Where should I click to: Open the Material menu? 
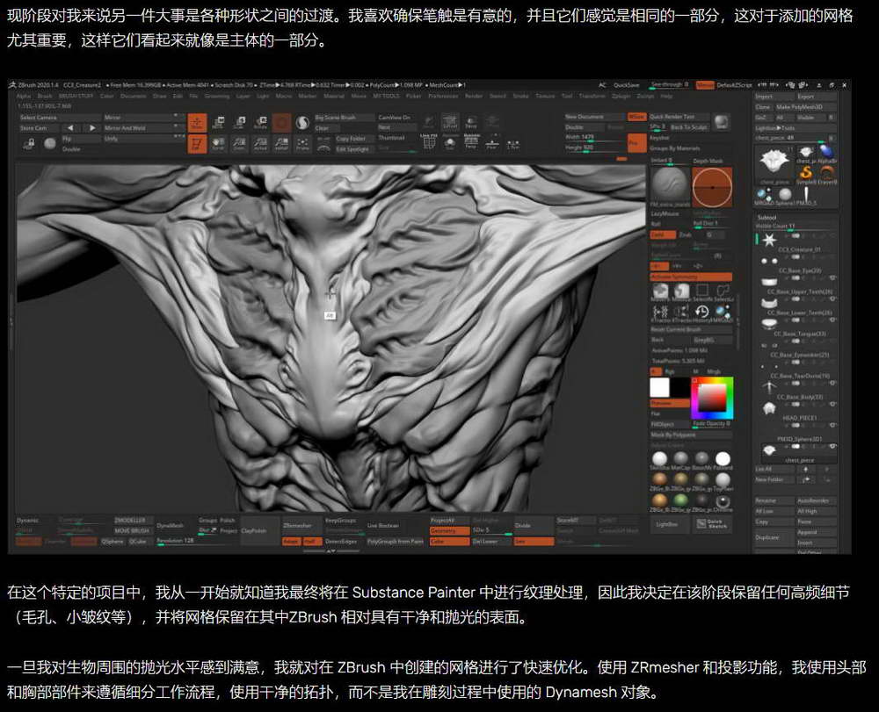(333, 97)
